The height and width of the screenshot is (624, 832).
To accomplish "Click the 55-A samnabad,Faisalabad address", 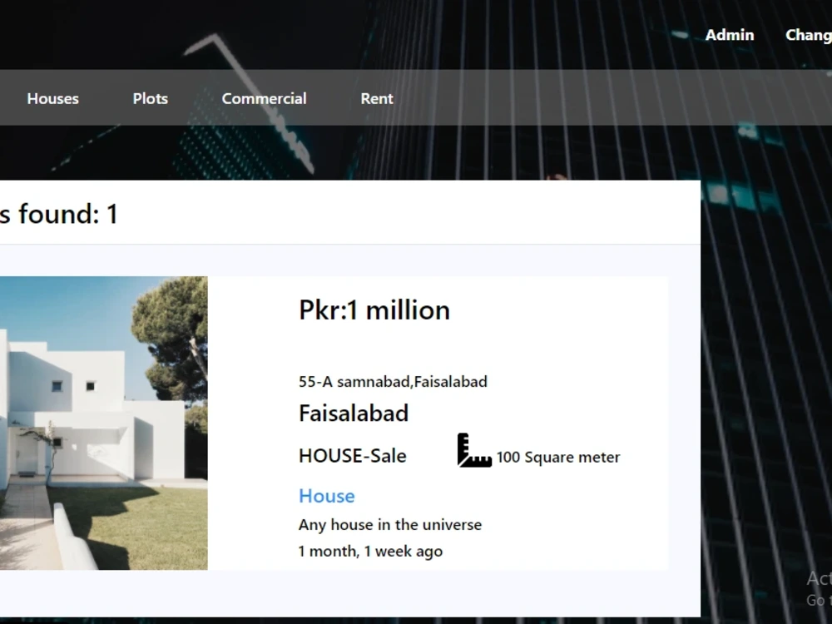I will pyautogui.click(x=393, y=382).
